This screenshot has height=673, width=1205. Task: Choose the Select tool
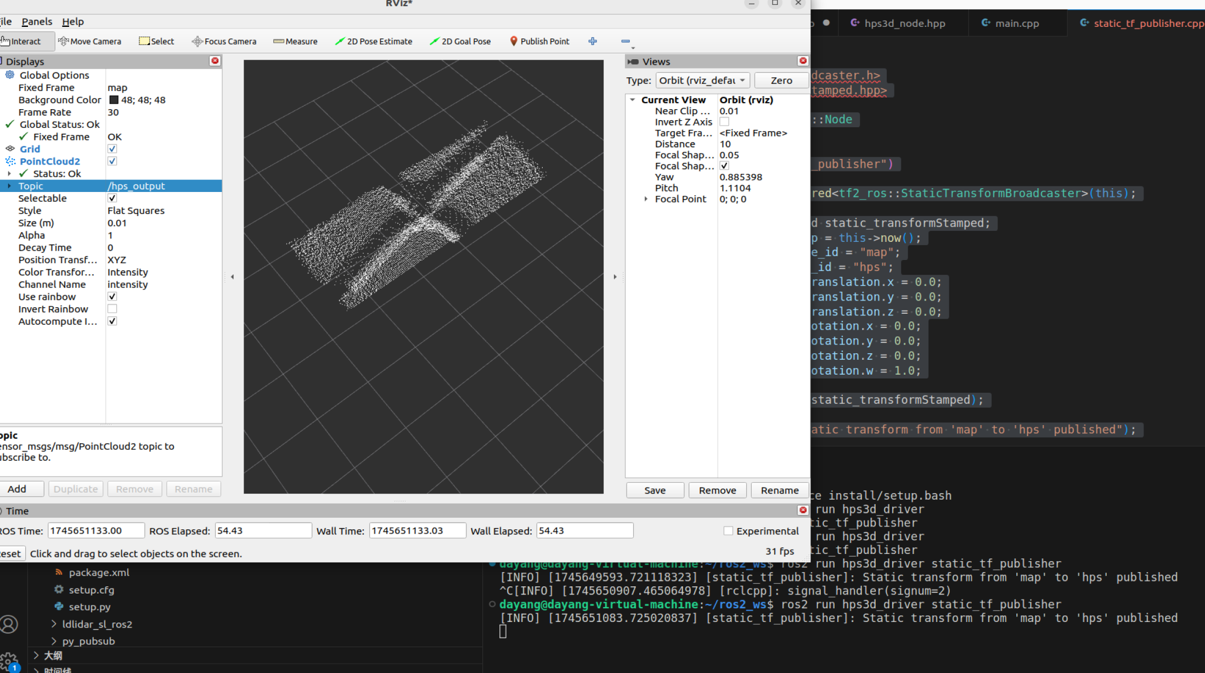156,41
